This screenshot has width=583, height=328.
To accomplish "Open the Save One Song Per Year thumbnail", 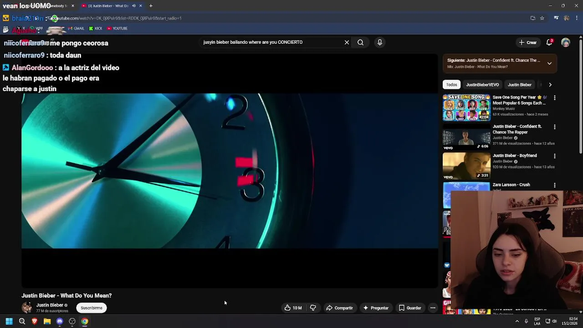I will [466, 108].
